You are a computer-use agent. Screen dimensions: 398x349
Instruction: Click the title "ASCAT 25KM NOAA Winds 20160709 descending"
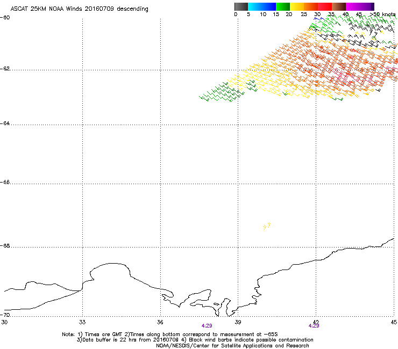pos(79,9)
